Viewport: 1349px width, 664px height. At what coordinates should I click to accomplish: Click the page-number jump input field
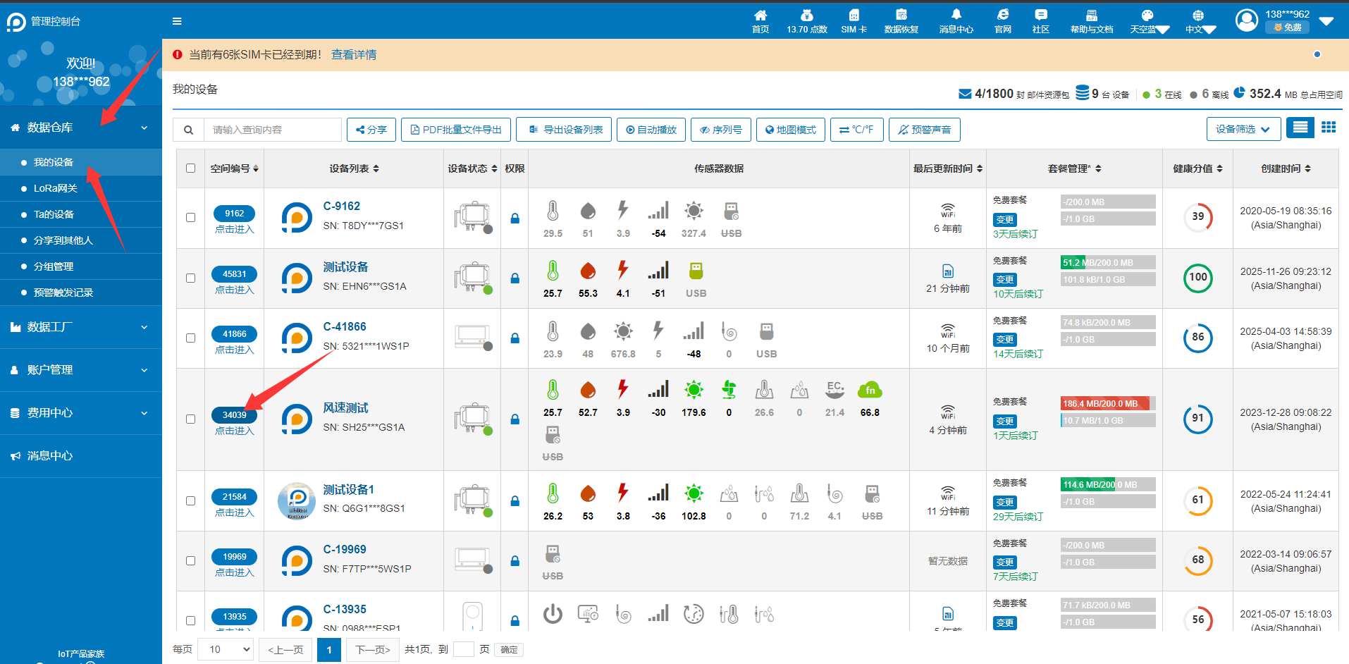(x=464, y=649)
